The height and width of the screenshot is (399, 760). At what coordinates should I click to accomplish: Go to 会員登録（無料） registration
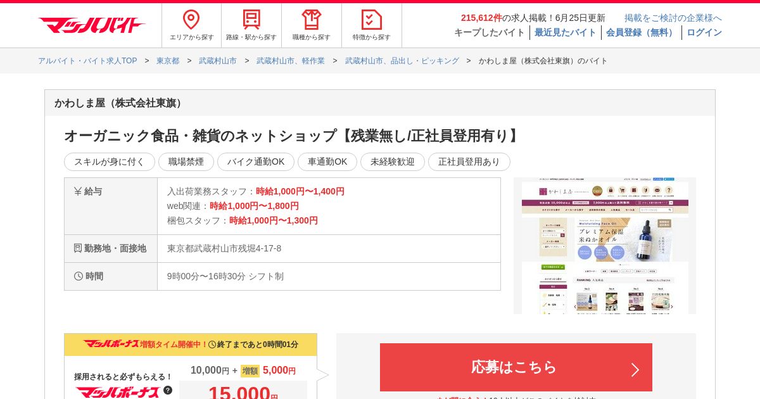pyautogui.click(x=642, y=32)
